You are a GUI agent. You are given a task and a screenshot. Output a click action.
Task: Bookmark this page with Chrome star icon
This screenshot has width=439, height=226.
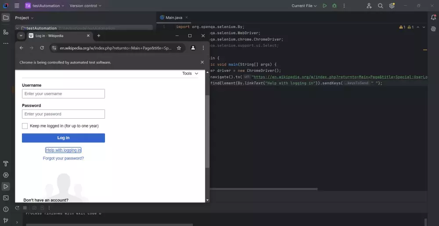179,48
